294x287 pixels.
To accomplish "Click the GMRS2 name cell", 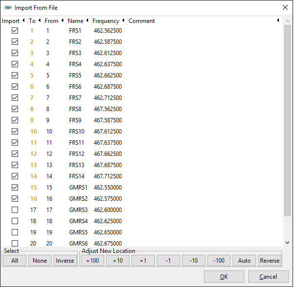I will tap(78, 199).
